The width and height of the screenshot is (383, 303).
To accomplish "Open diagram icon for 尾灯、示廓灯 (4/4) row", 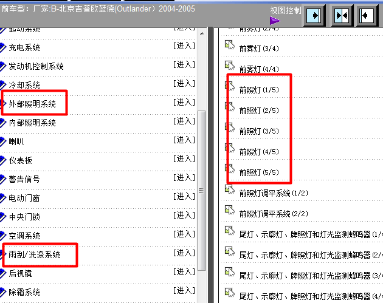I will point(230,293).
